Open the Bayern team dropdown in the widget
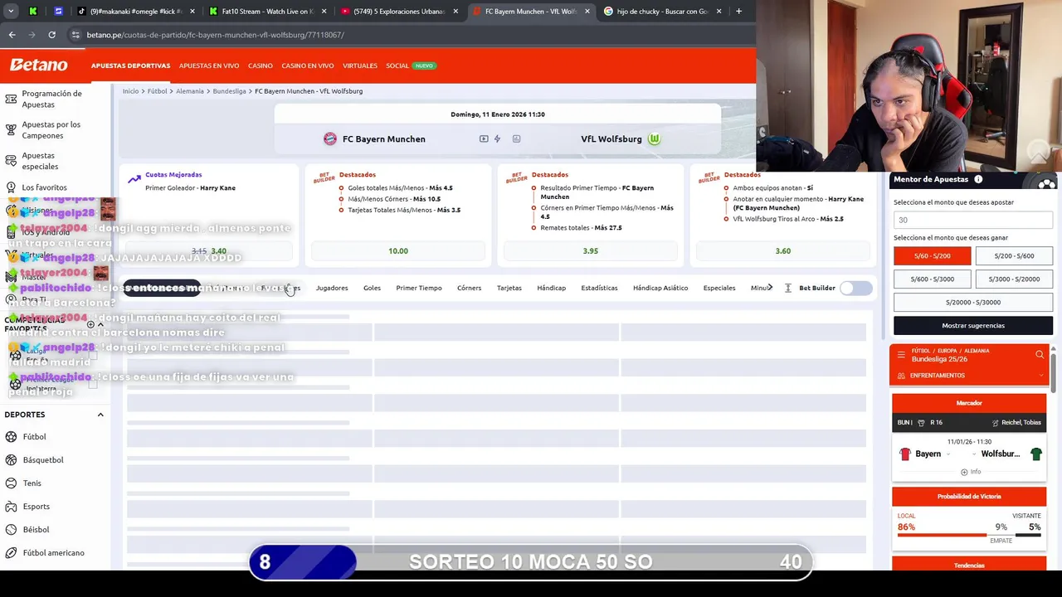Image resolution: width=1062 pixels, height=597 pixels. coord(948,454)
